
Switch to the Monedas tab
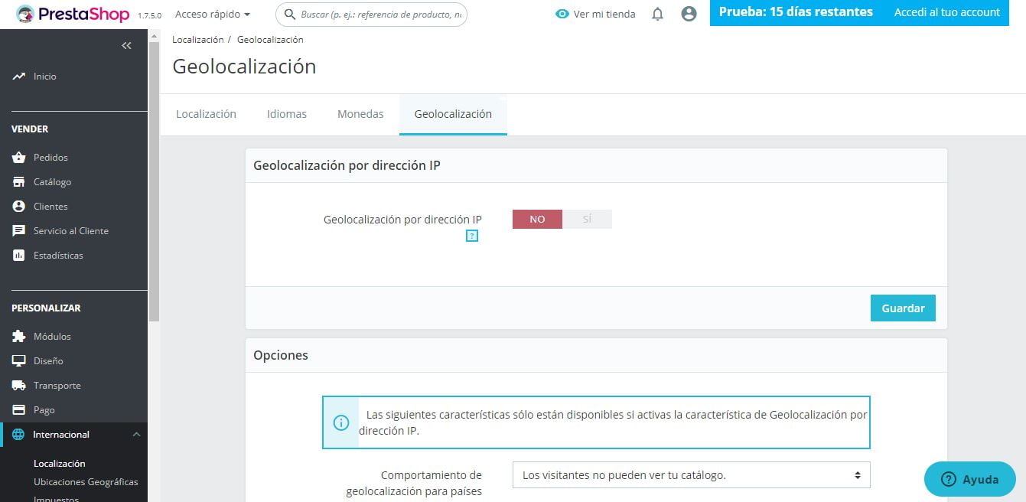point(360,113)
